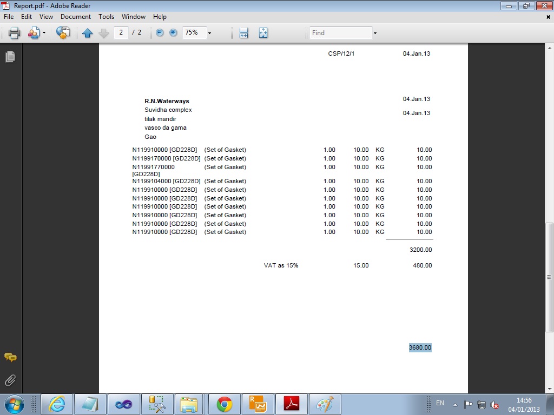This screenshot has width=554, height=415.
Task: Open the Edit menu
Action: tap(27, 17)
